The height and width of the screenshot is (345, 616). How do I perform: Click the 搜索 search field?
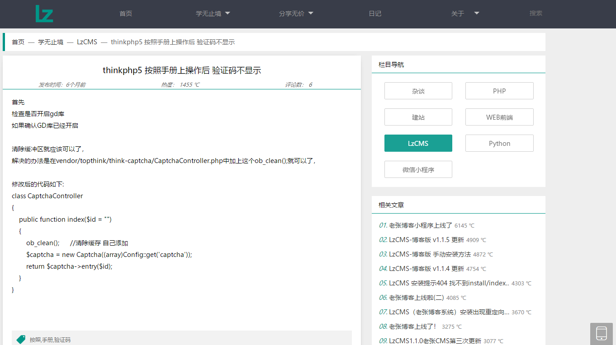click(535, 14)
